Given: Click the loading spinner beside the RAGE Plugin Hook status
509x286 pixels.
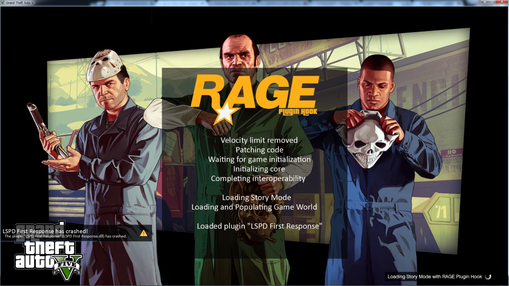Looking at the screenshot, I should point(488,276).
